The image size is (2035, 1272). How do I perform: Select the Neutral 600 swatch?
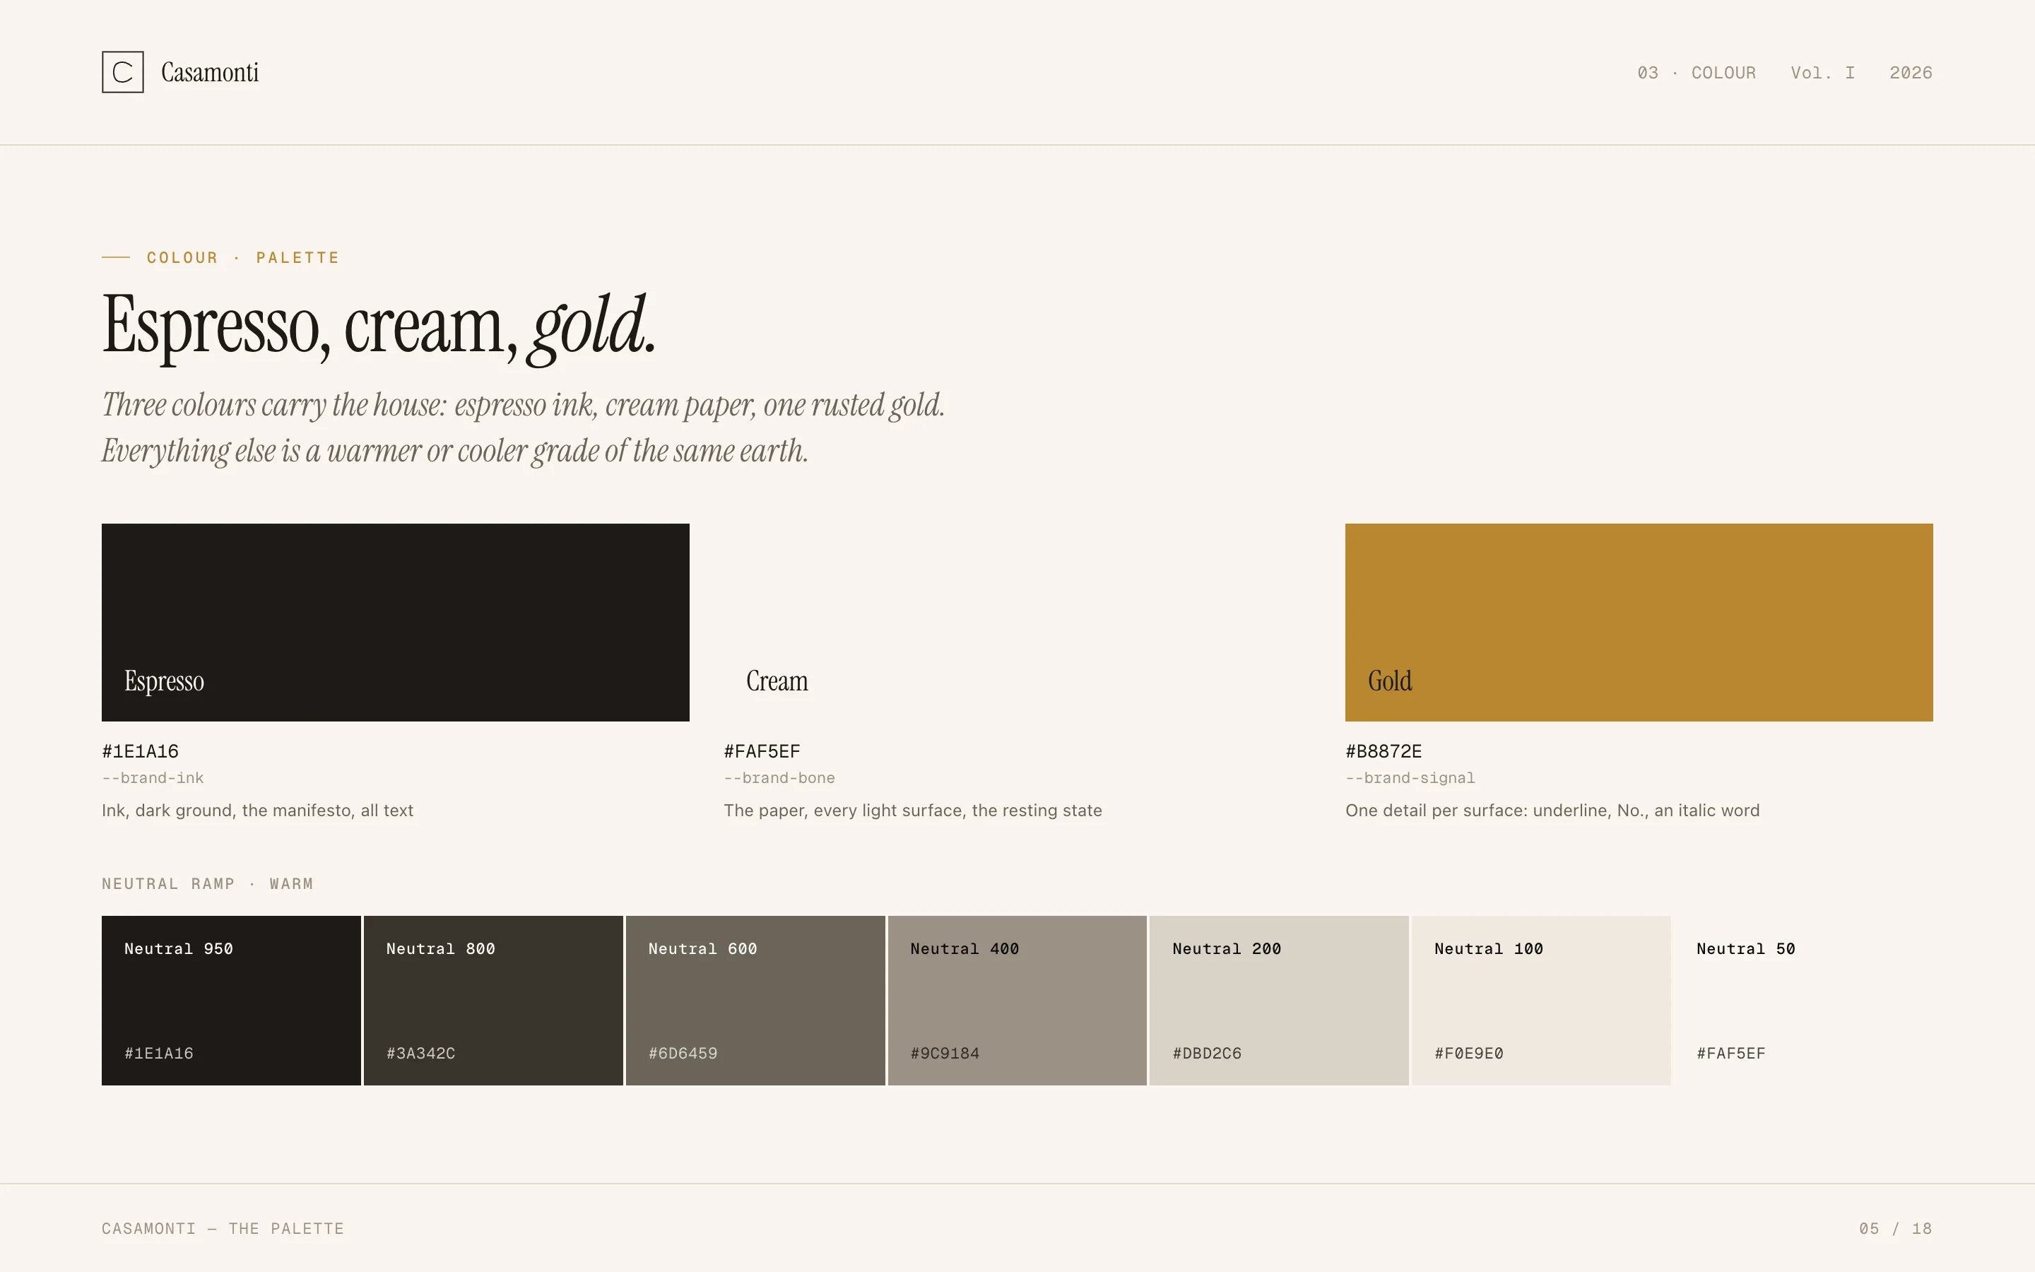pyautogui.click(x=755, y=1000)
